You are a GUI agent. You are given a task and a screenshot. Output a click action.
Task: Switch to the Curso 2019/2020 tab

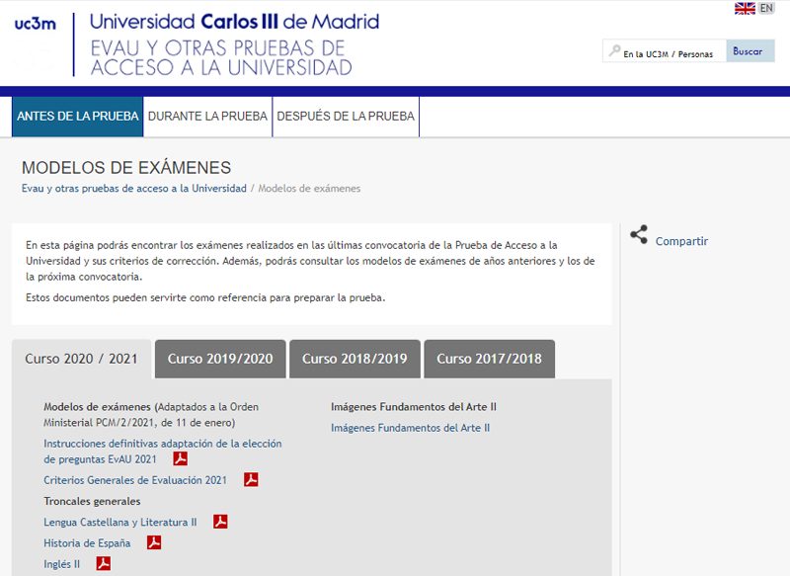click(x=220, y=359)
